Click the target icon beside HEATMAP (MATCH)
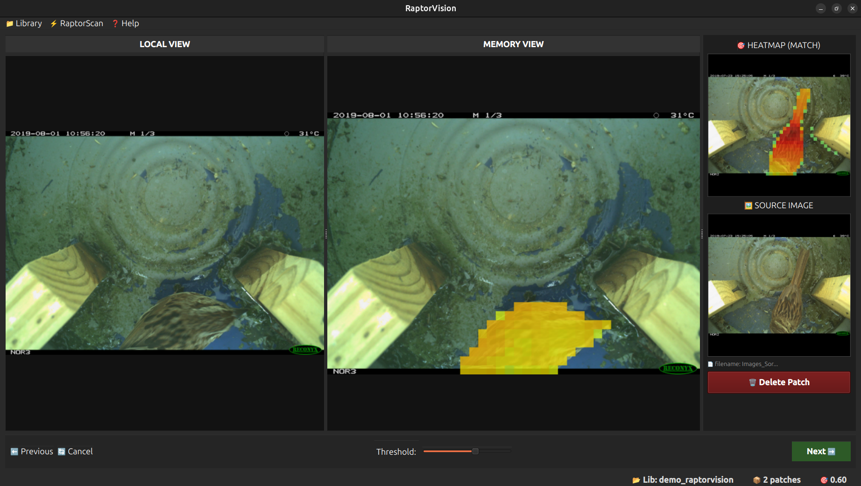The image size is (861, 486). coord(741,45)
